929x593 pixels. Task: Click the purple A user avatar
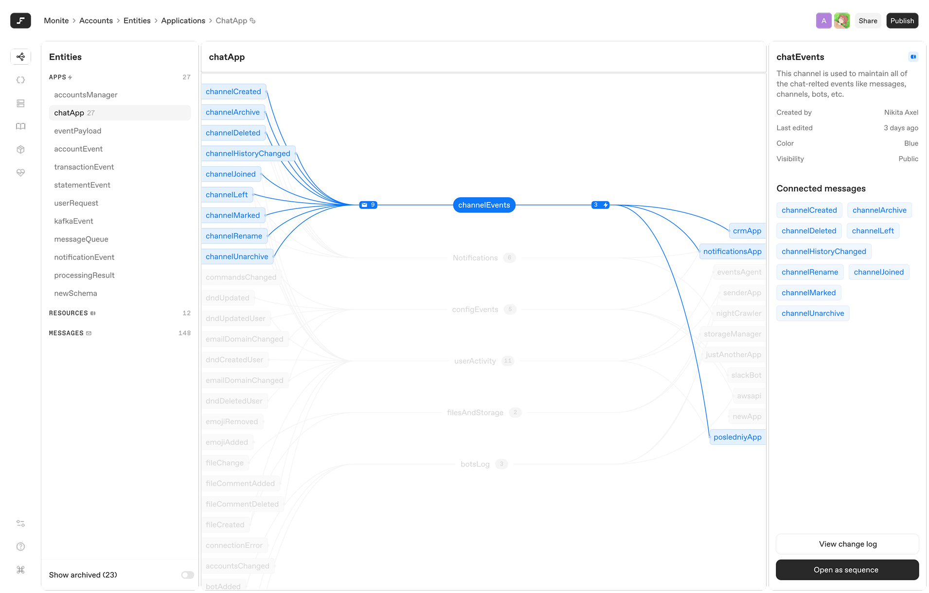point(823,21)
